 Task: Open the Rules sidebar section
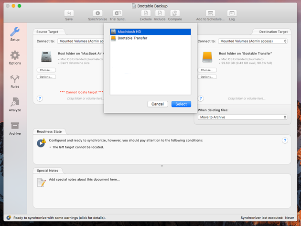(x=15, y=81)
